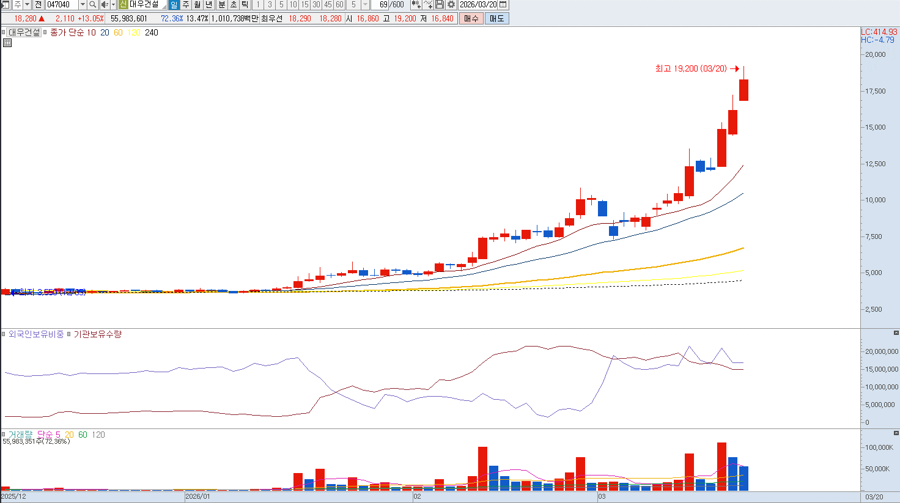
Task: Click the 매수 buy button
Action: [x=471, y=18]
